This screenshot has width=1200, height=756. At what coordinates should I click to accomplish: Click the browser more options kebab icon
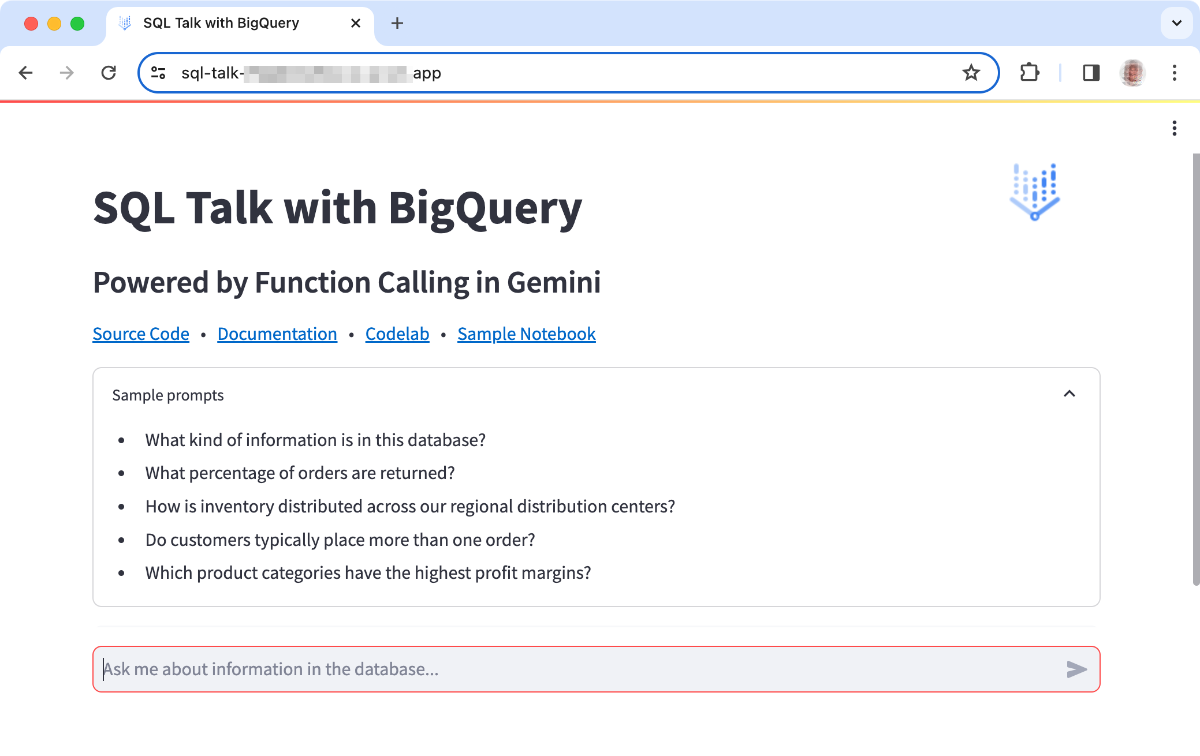pyautogui.click(x=1175, y=72)
